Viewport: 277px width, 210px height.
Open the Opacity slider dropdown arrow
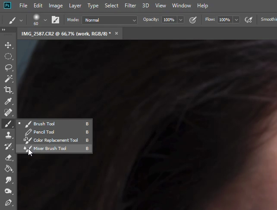pyautogui.click(x=180, y=20)
